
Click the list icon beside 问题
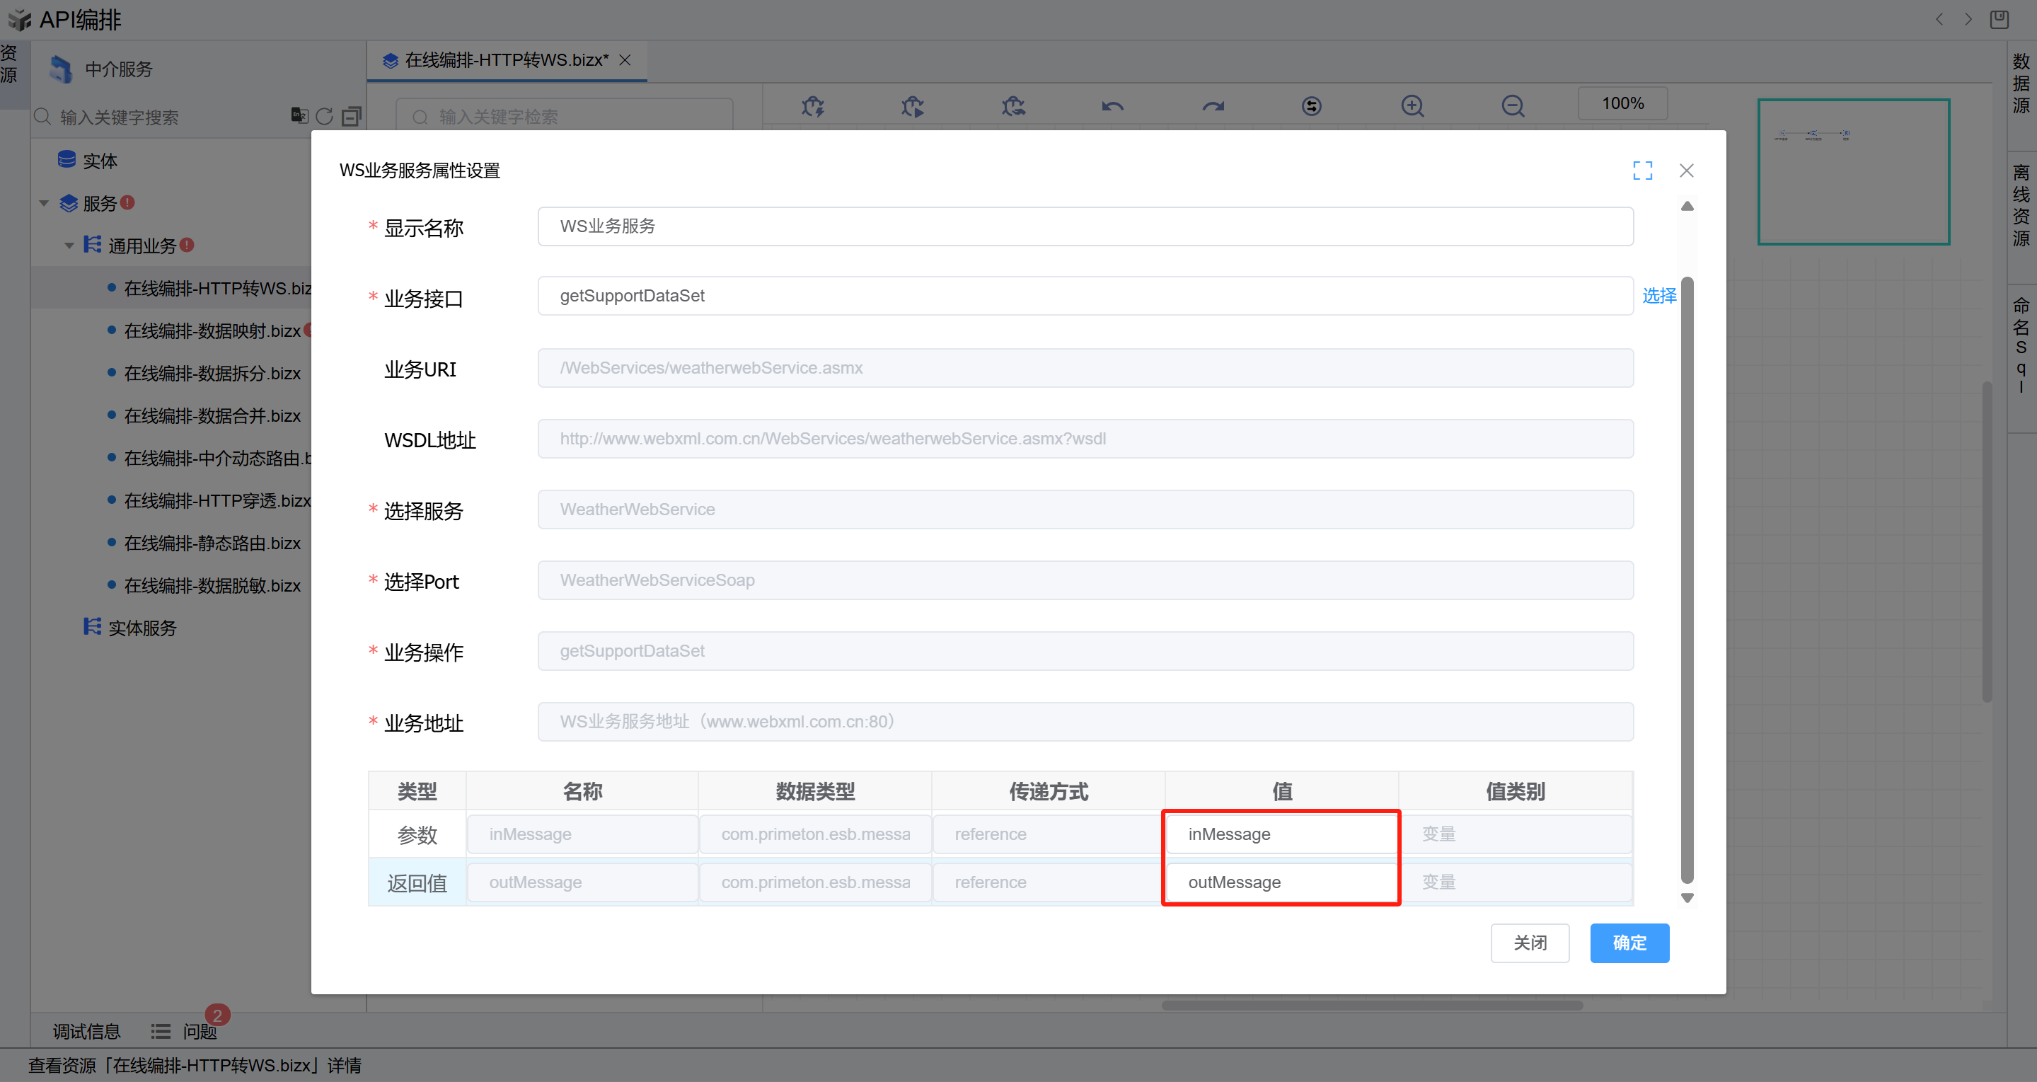pos(161,1031)
